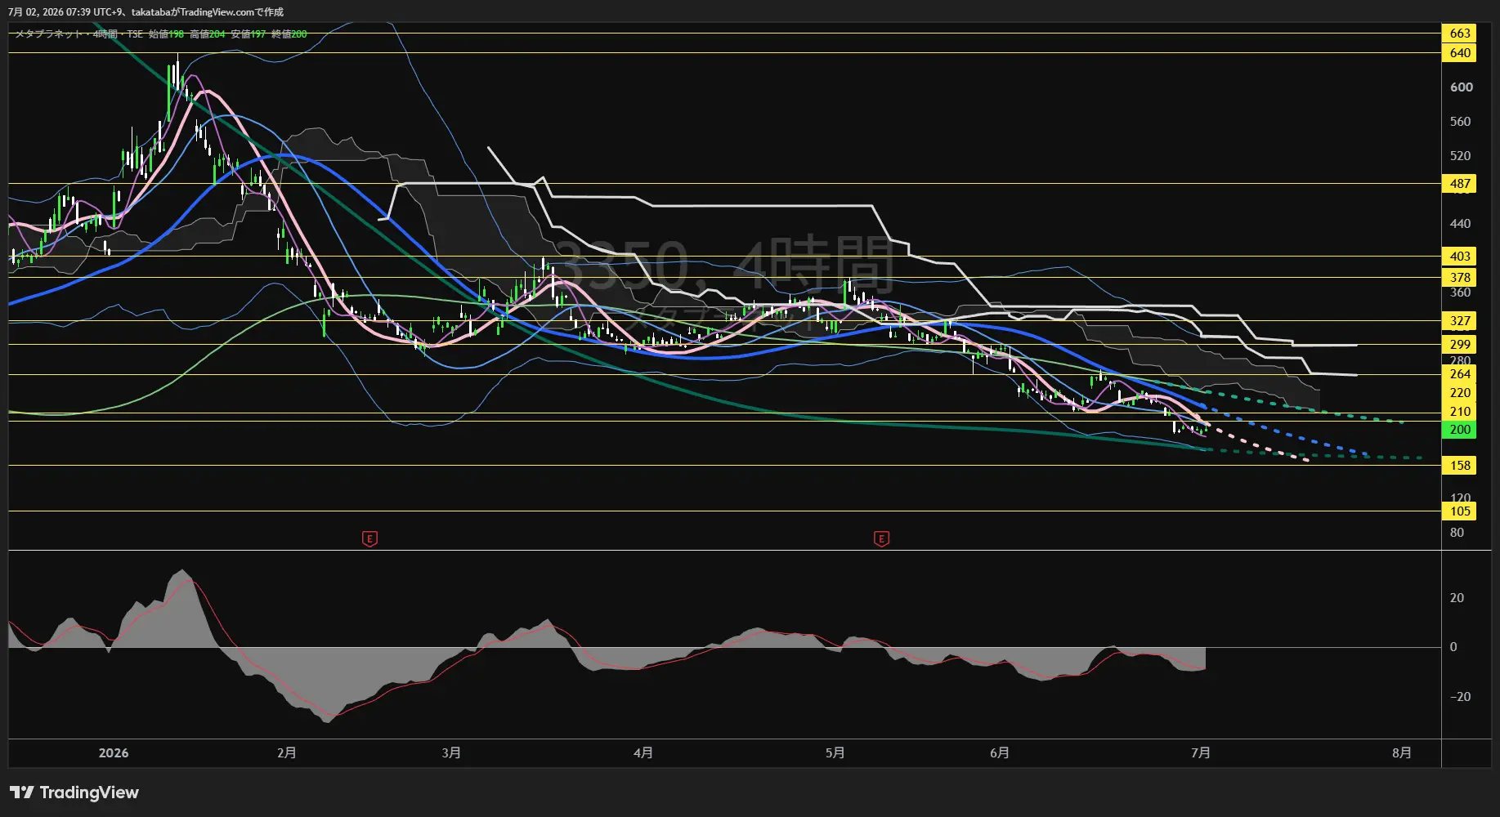Open the TradingView logo

74,792
